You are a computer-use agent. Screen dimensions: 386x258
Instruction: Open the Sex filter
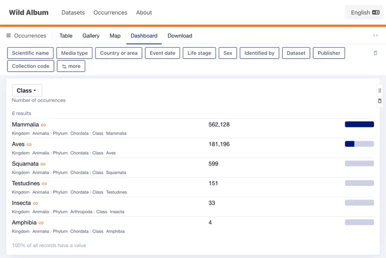tap(228, 53)
